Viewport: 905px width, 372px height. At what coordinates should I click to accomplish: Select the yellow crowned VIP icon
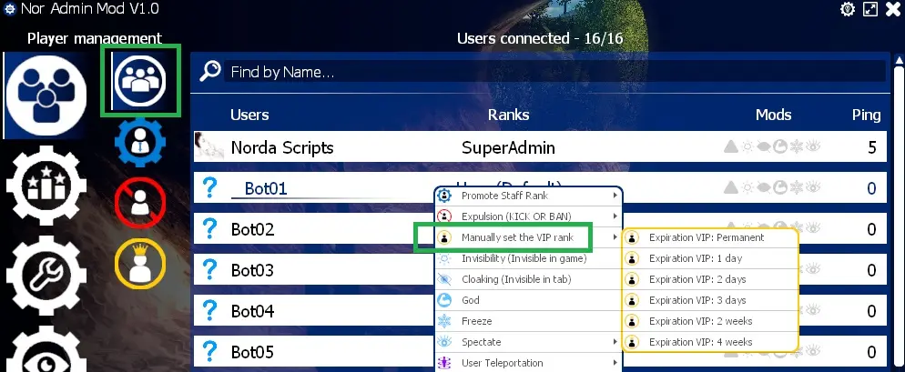click(x=140, y=264)
